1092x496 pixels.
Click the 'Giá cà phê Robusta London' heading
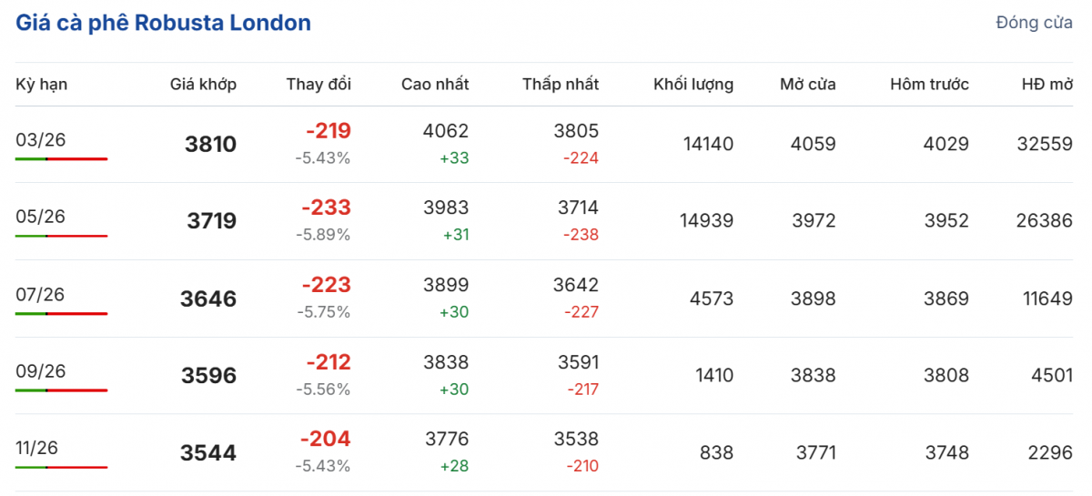[164, 24]
